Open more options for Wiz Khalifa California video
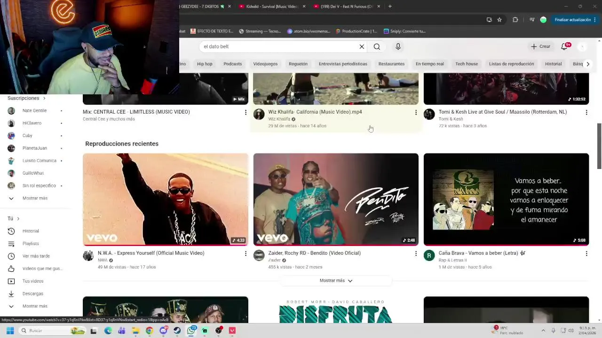Viewport: 602px width, 338px height. tap(416, 112)
